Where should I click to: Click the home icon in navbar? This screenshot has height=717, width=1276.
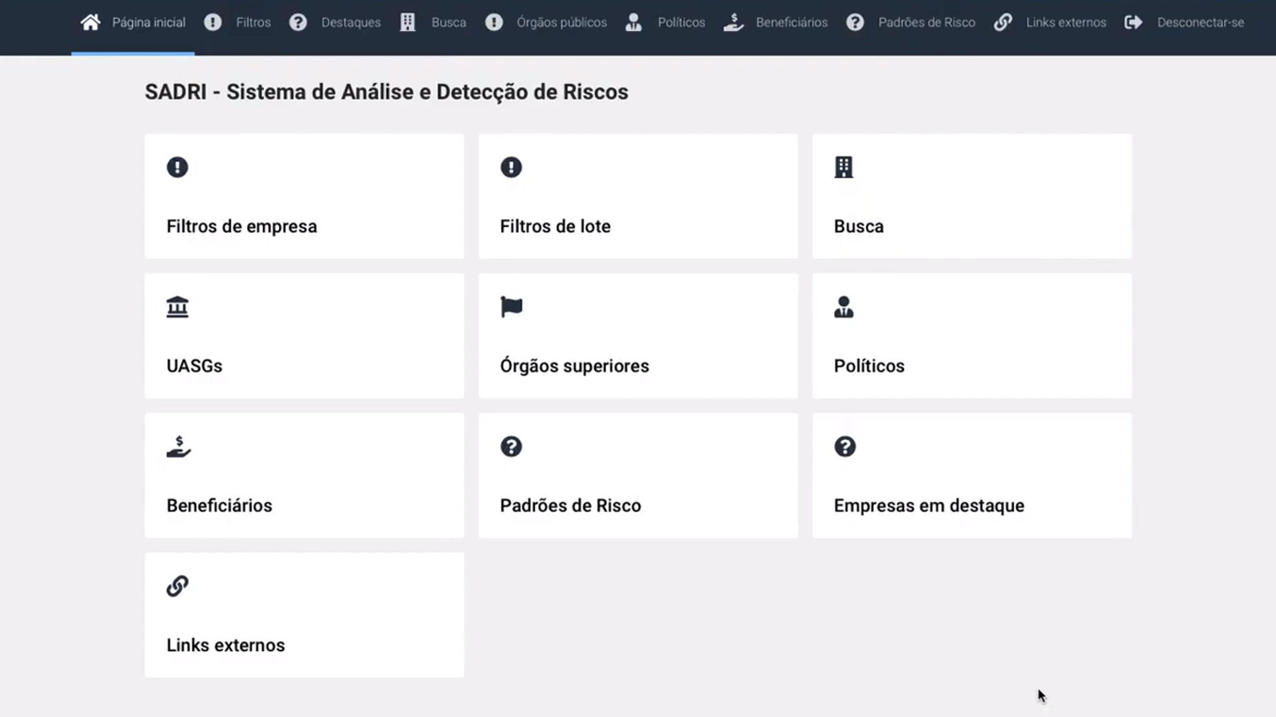90,22
